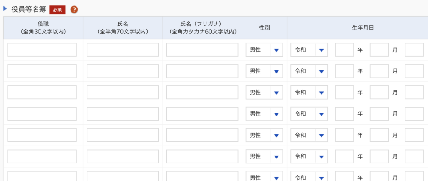Click the month field in the first row

[x=379, y=50]
